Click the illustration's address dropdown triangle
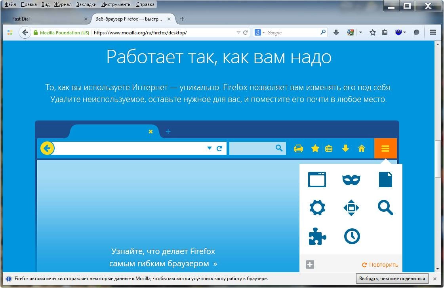The height and width of the screenshot is (288, 444). pyautogui.click(x=210, y=148)
